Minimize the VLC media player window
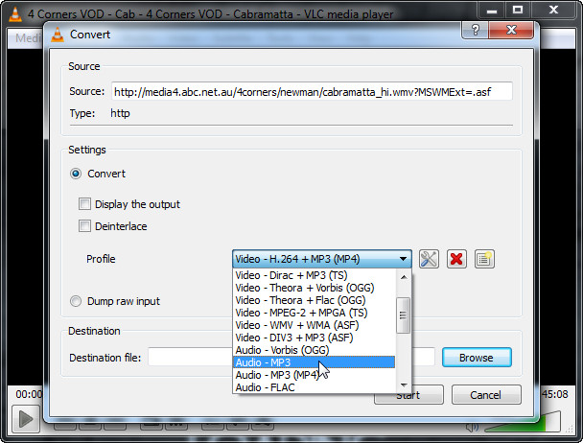This screenshot has width=583, height=443. click(x=492, y=10)
